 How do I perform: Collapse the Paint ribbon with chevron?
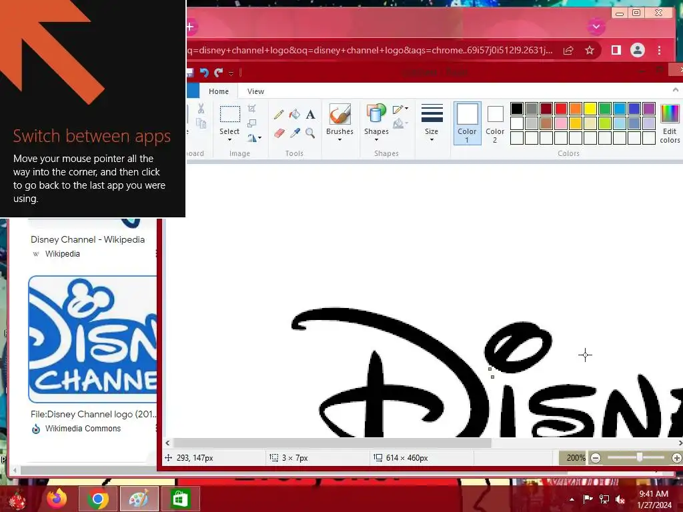676,90
